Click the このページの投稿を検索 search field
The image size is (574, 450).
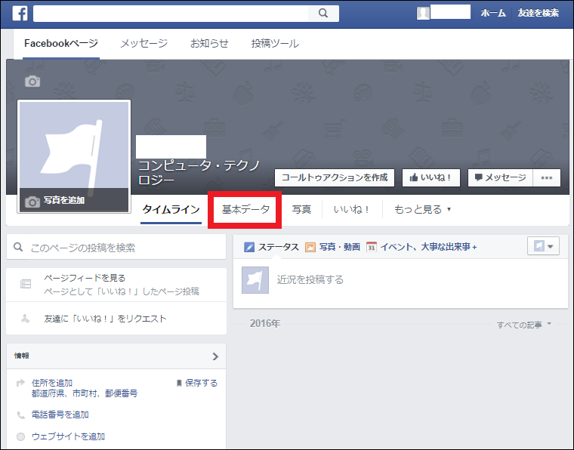[116, 247]
